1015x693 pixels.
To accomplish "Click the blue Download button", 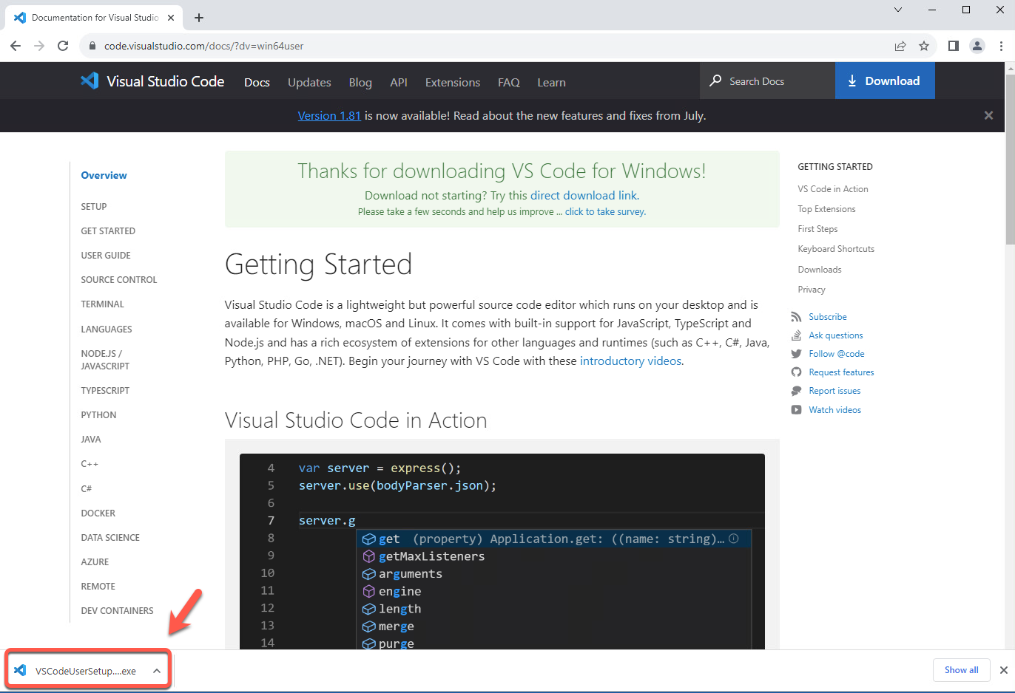I will pyautogui.click(x=885, y=81).
